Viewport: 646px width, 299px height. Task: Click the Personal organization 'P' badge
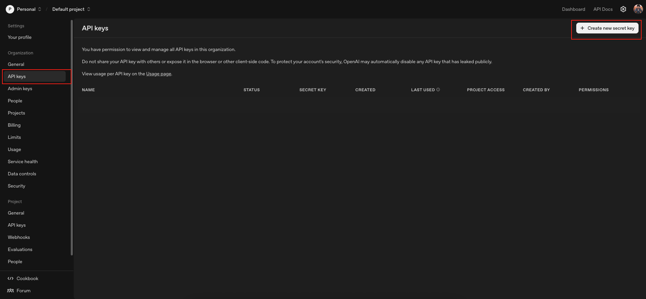click(10, 9)
